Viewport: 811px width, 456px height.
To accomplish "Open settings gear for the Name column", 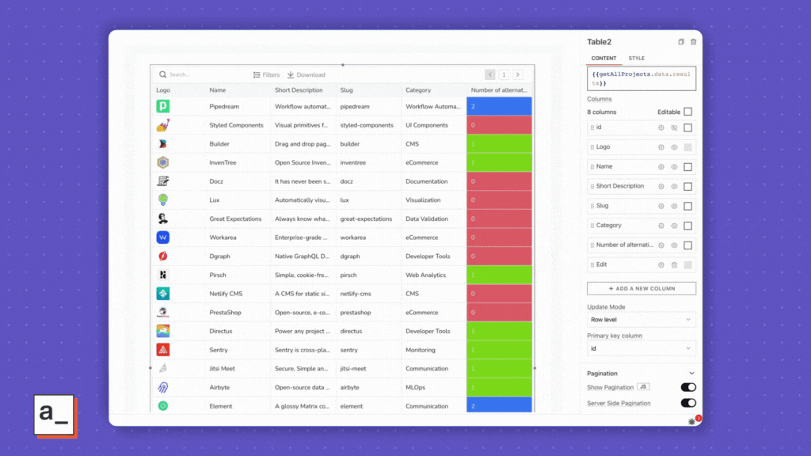I will tap(661, 167).
